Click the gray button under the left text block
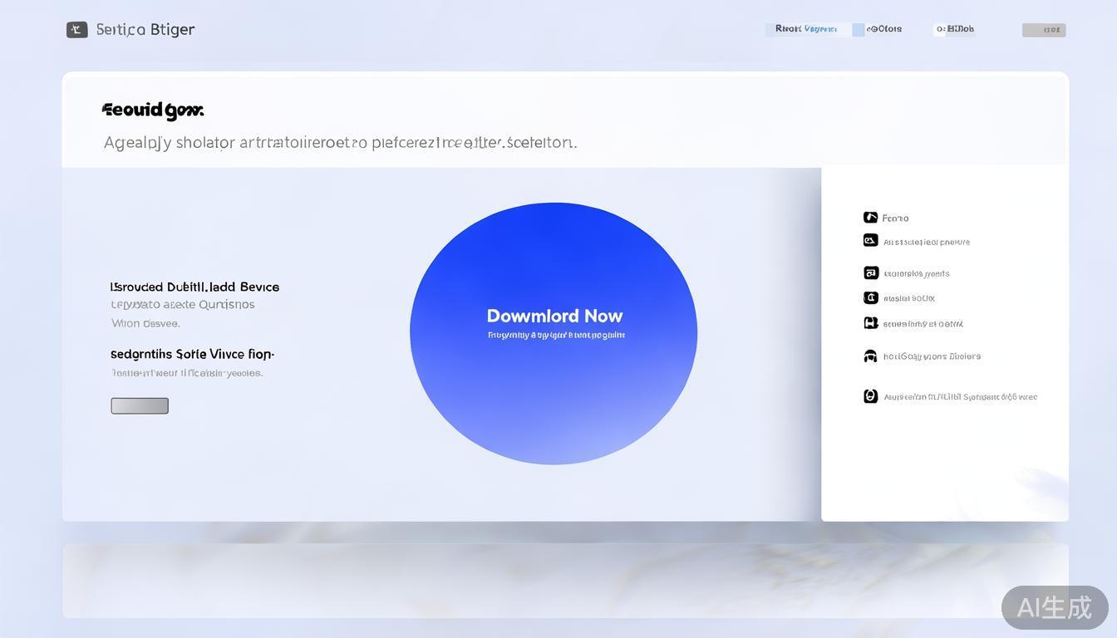 [x=140, y=405]
